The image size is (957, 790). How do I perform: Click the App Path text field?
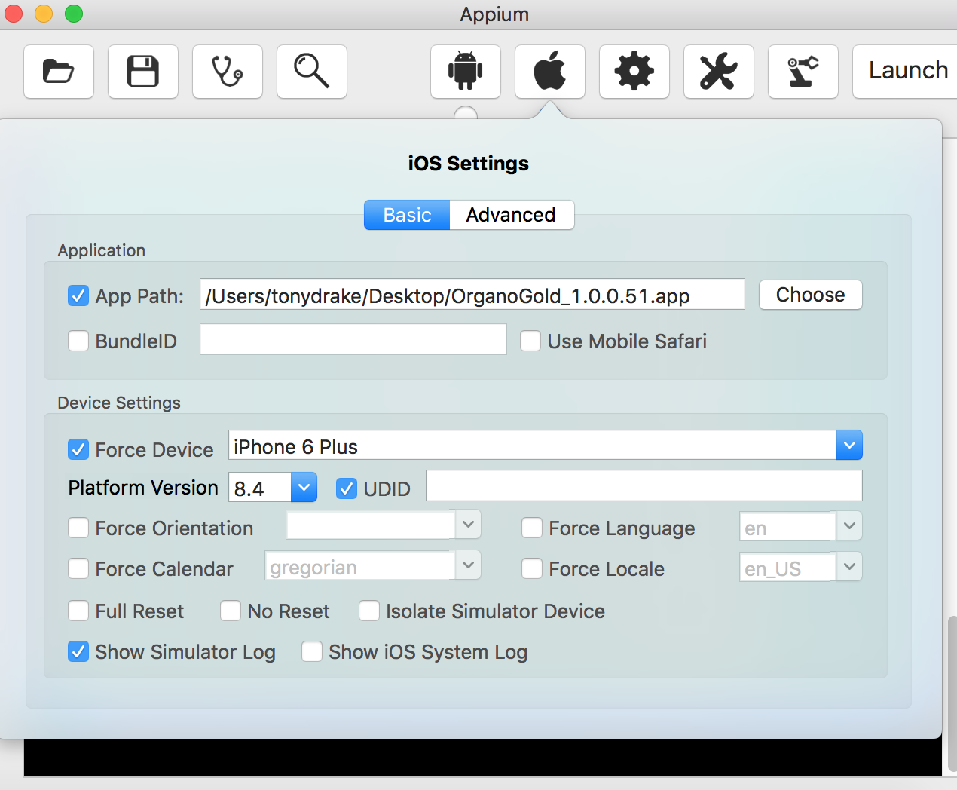472,294
